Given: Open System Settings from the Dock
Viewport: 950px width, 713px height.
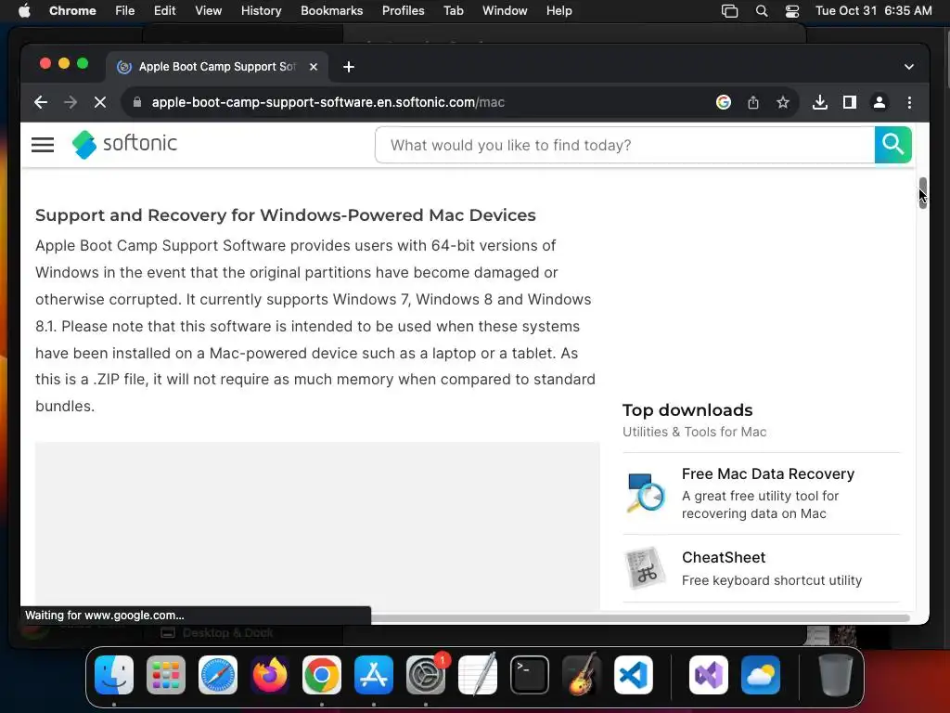Looking at the screenshot, I should pos(425,675).
